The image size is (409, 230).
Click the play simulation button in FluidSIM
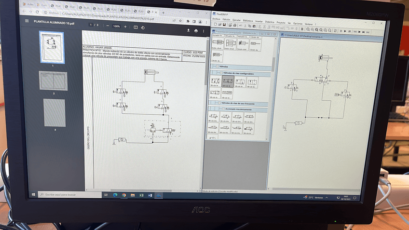(x=346, y=32)
